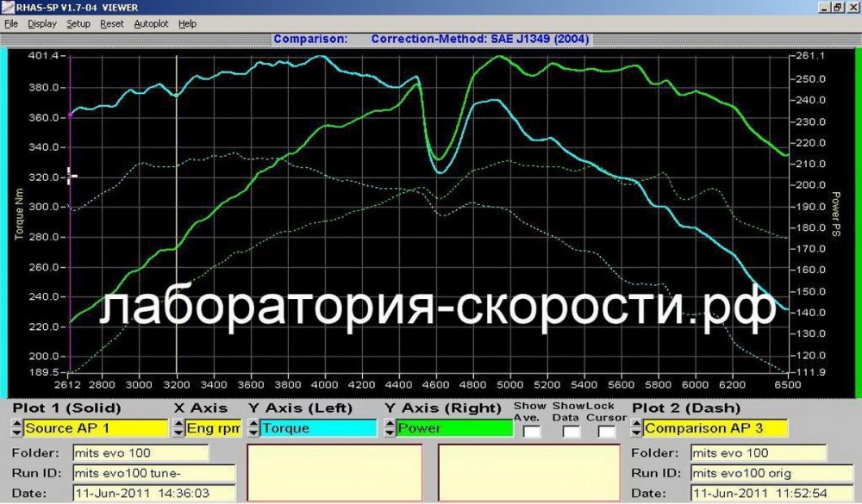This screenshot has width=862, height=504.
Task: Click the Plot 2 Folder field
Action: (x=758, y=452)
